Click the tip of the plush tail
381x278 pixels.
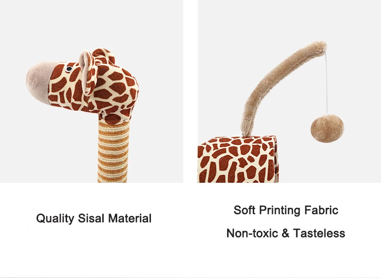320,46
